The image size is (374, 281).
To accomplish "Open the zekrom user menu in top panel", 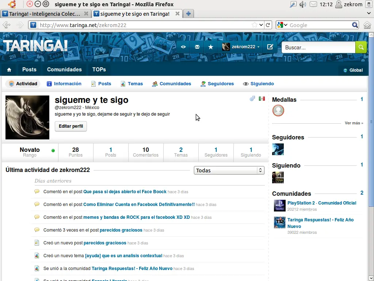I will click(x=349, y=4).
